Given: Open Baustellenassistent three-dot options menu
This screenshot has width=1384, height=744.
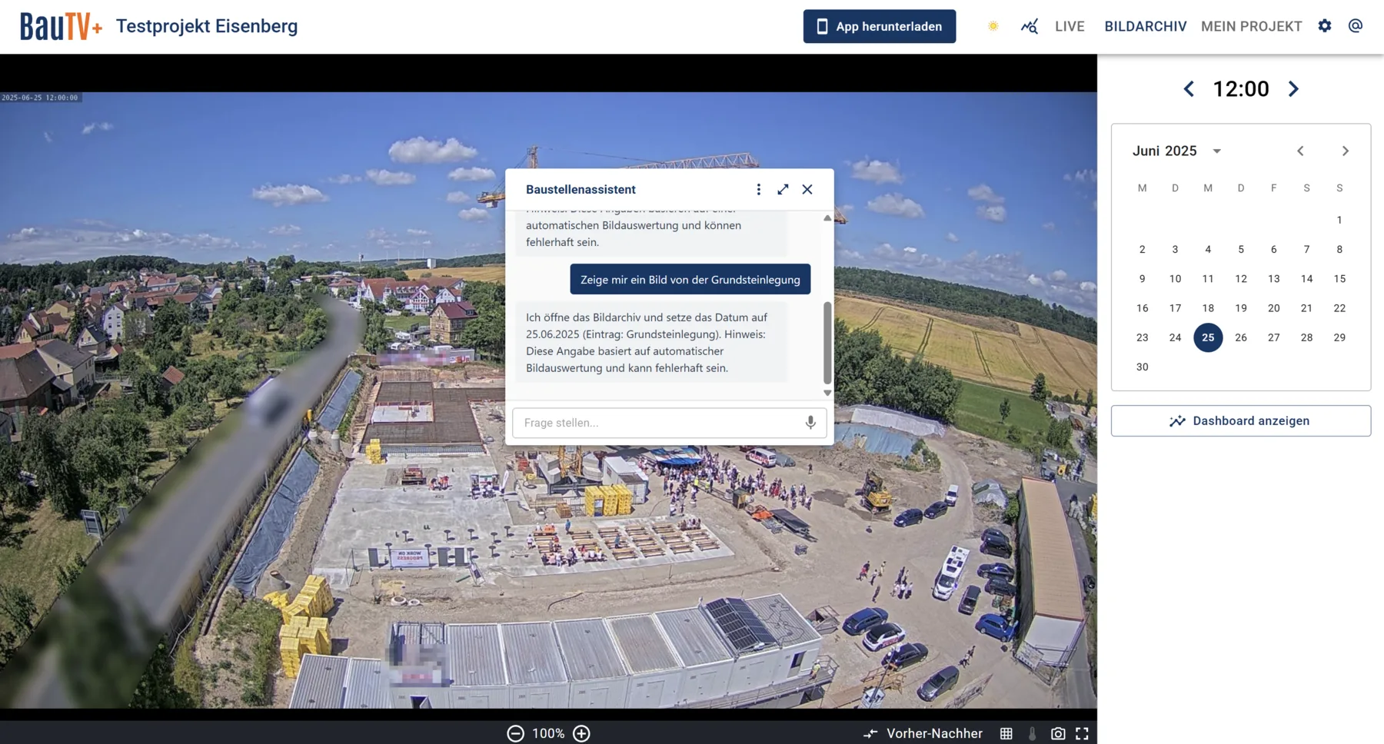Looking at the screenshot, I should [x=758, y=189].
